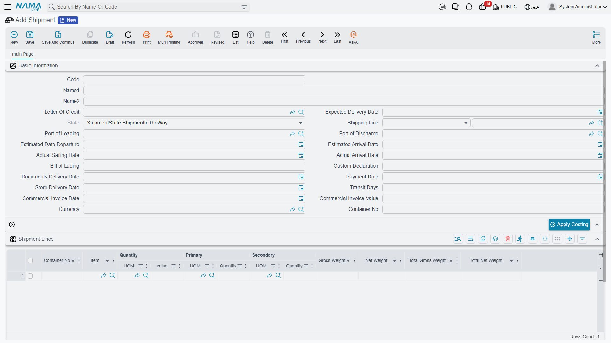This screenshot has height=343, width=611.
Task: Open System Administrator user menu
Action: click(x=578, y=7)
